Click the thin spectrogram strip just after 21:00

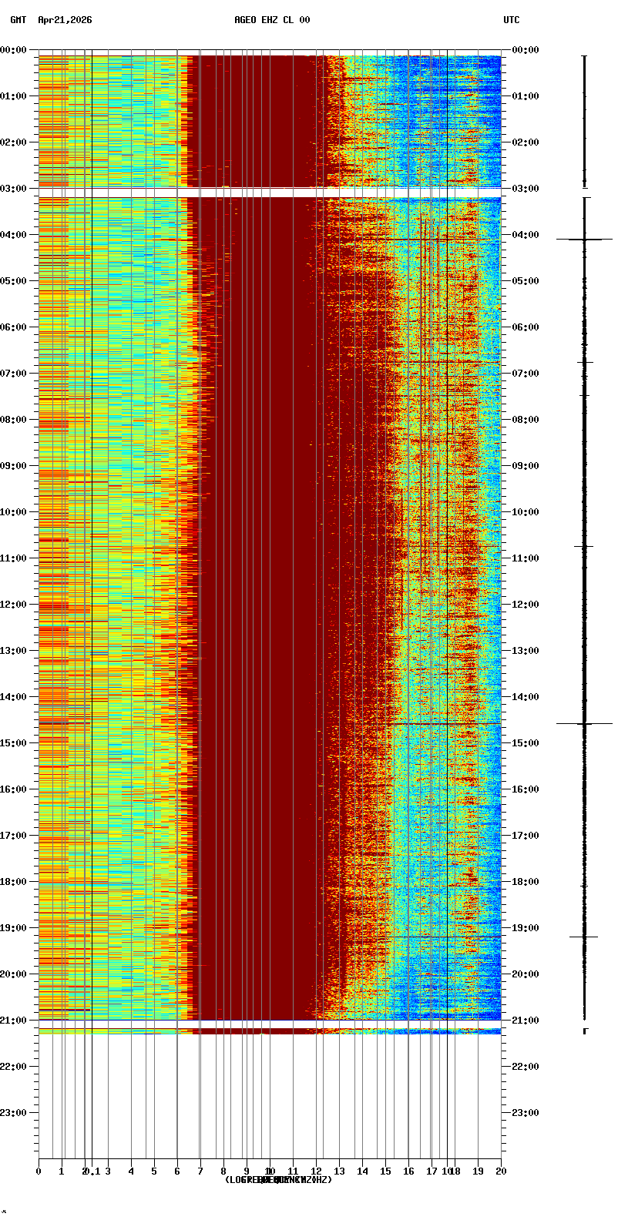[x=270, y=1031]
